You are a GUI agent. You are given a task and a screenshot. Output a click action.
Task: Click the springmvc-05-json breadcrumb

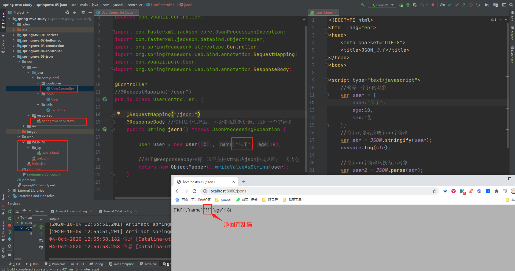pos(52,5)
